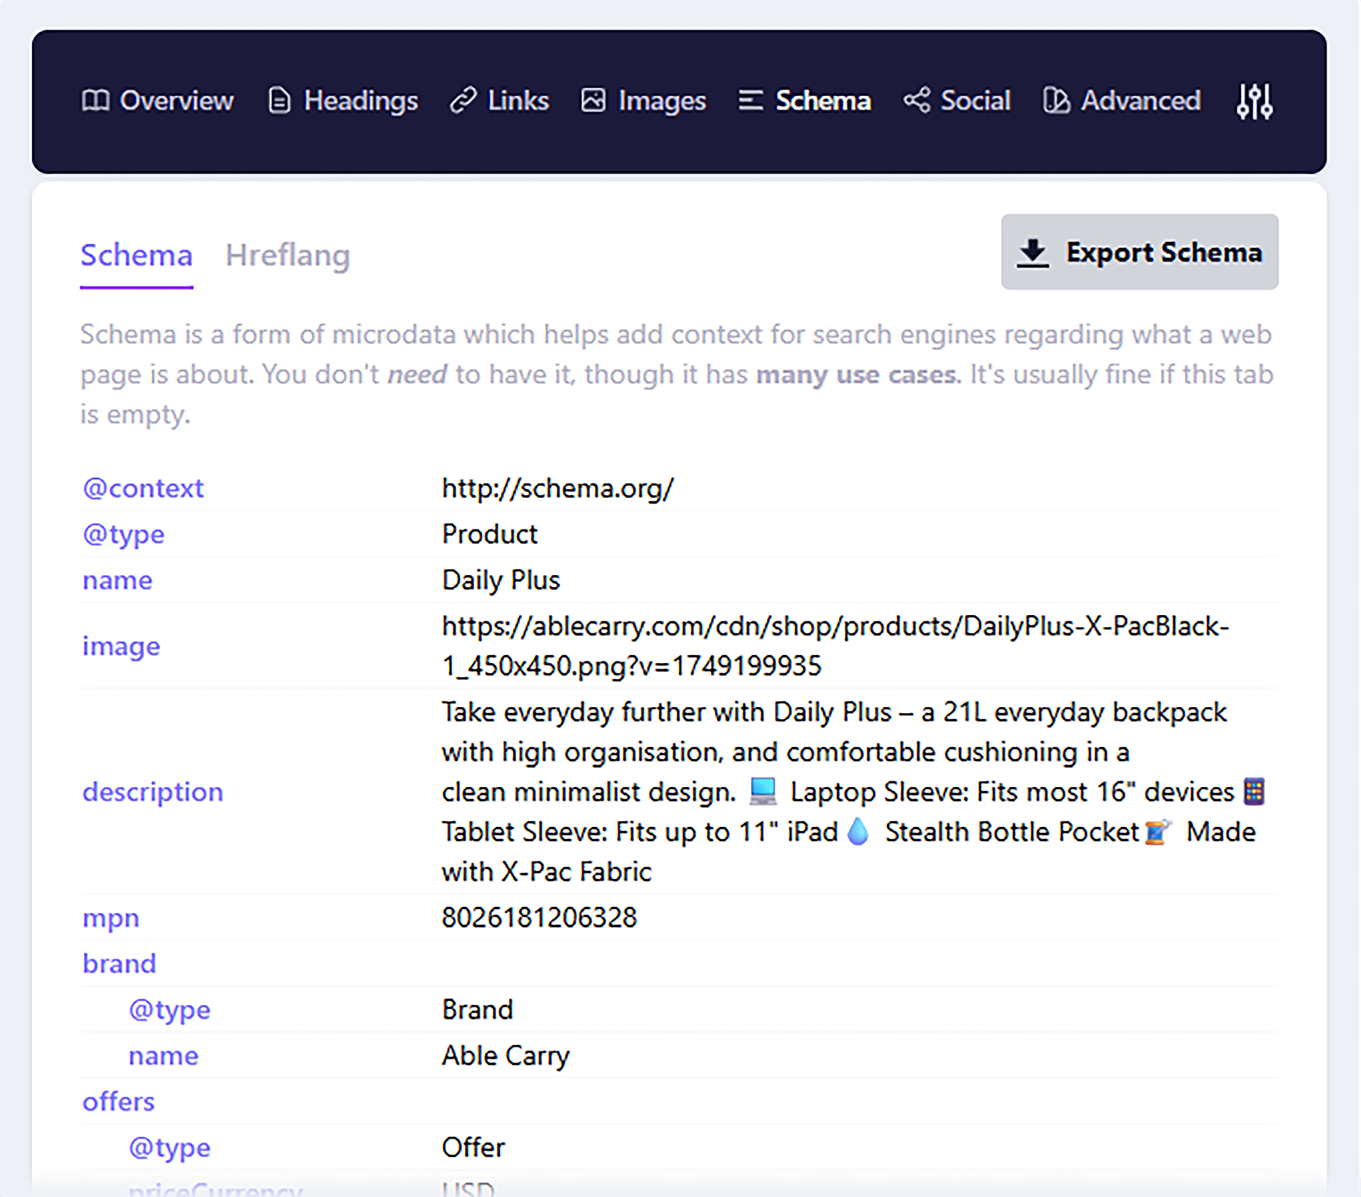Open the Social metadata panel
This screenshot has width=1361, height=1197.
957,101
